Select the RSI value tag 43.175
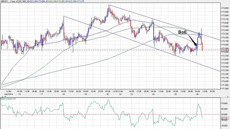 click(x=225, y=118)
